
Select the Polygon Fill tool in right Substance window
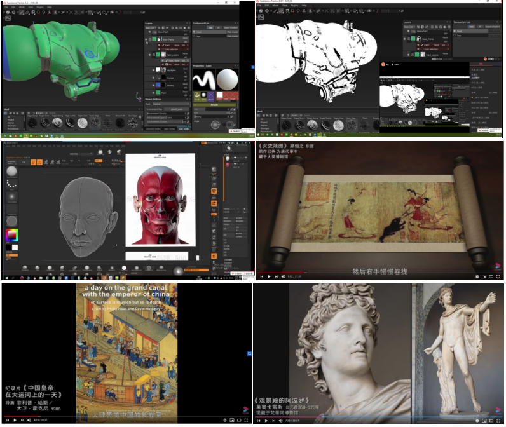click(x=292, y=11)
